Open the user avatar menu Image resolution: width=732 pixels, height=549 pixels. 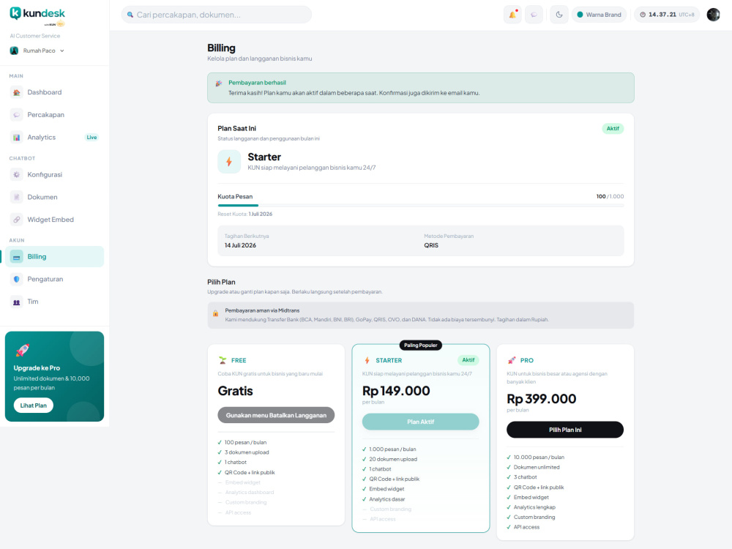(x=713, y=15)
